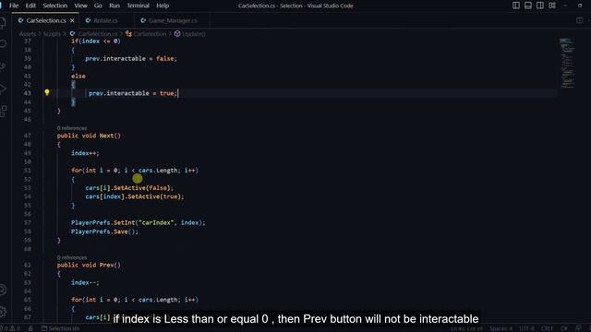Open the Explorer icon in activity bar
591x332 pixels.
[3, 22]
